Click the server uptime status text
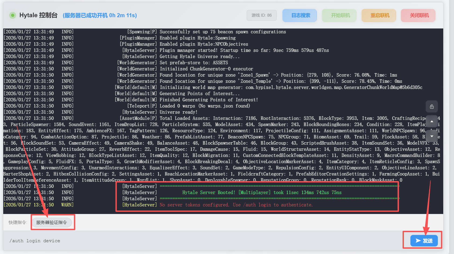 [x=100, y=16]
